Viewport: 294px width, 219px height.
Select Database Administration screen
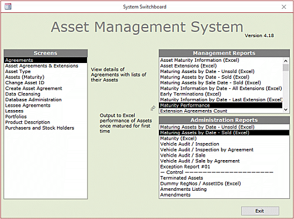45,99
